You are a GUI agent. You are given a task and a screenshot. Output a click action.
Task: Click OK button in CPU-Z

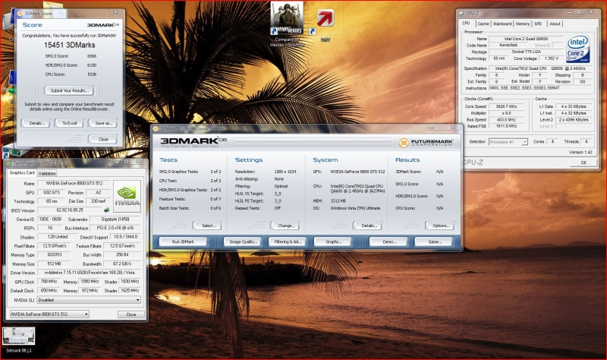point(583,163)
